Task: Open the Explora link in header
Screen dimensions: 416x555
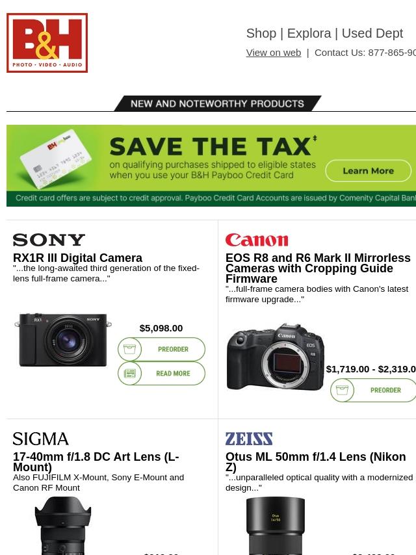Action: click(309, 33)
